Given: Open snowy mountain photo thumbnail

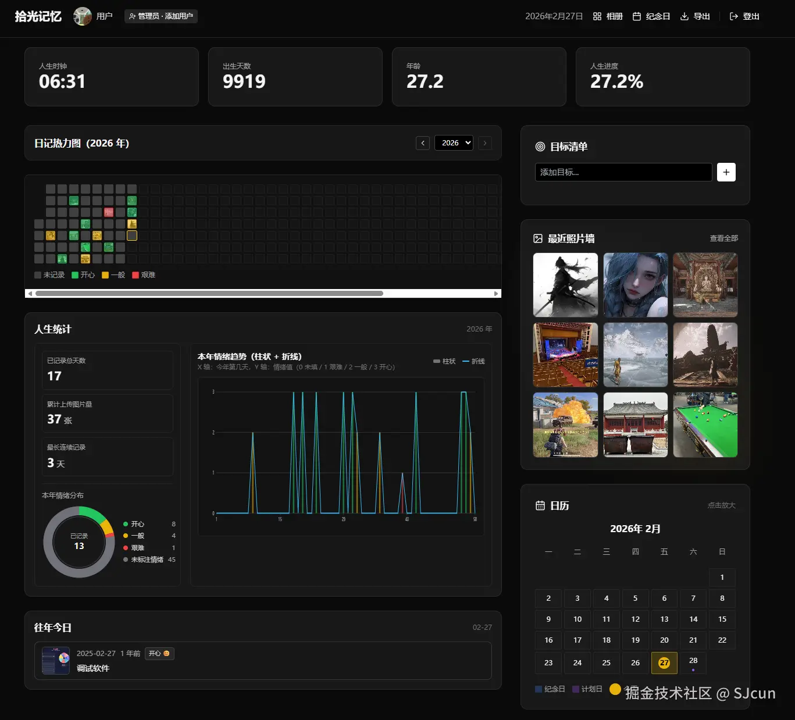Looking at the screenshot, I should 636,355.
